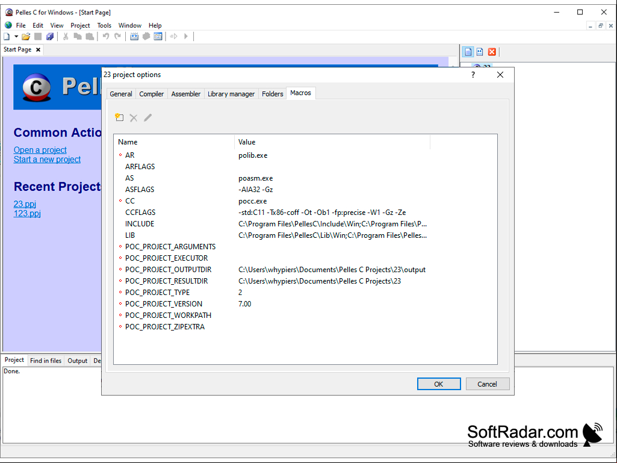Viewport: 617px width, 463px height.
Task: Switch to the Assembler tab
Action: tap(186, 94)
